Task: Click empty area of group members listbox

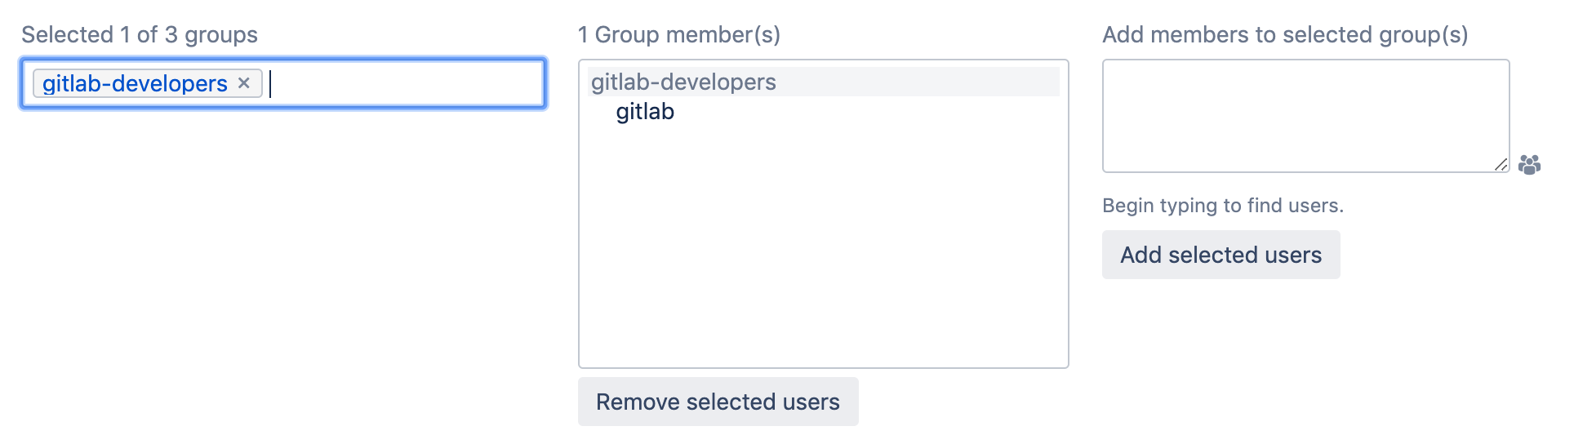Action: [x=823, y=245]
